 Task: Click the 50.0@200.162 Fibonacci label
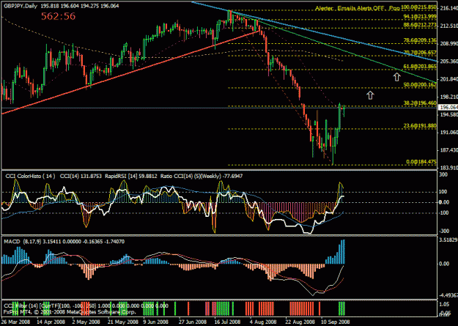point(420,85)
